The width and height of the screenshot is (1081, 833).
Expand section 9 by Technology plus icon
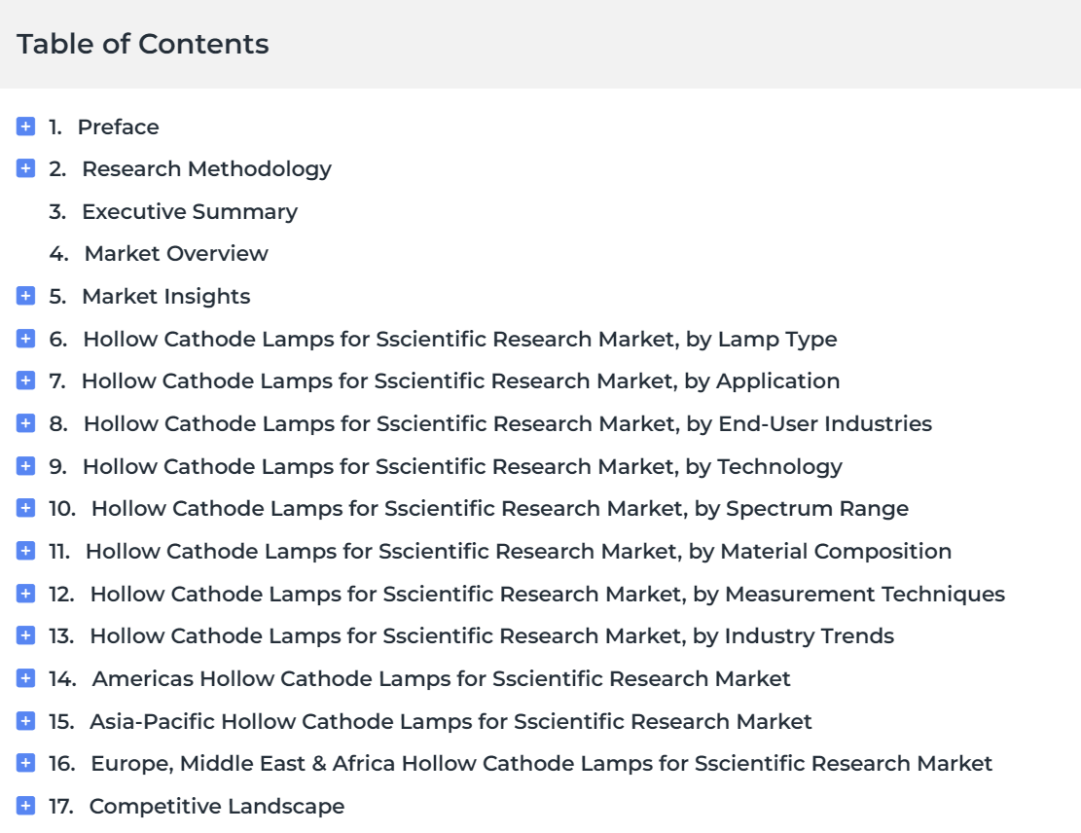point(25,466)
